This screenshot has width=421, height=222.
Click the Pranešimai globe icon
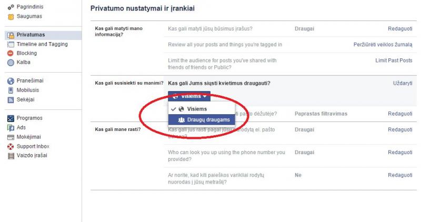point(11,81)
